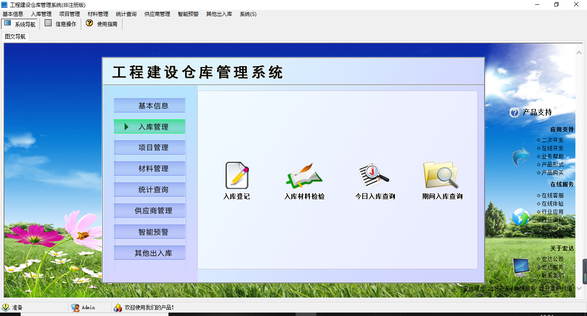This screenshot has width=587, height=316.
Task: Click the 欢迎使用我们的产品! status text
Action: (x=149, y=307)
